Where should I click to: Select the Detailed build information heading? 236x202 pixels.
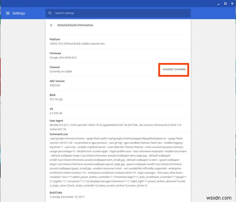pyautogui.click(x=75, y=25)
